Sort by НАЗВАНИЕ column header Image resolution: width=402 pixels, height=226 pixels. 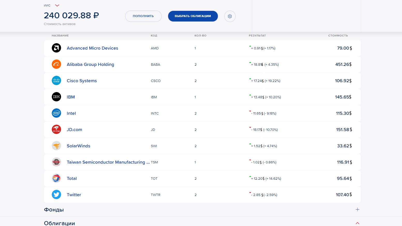(x=60, y=36)
